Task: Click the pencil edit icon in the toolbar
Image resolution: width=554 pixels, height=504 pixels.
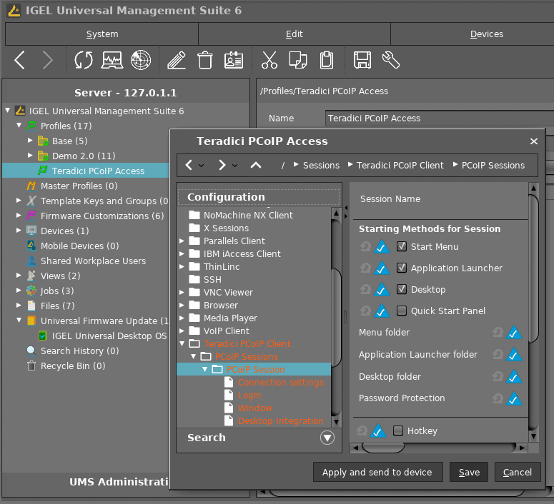Action: (x=177, y=60)
